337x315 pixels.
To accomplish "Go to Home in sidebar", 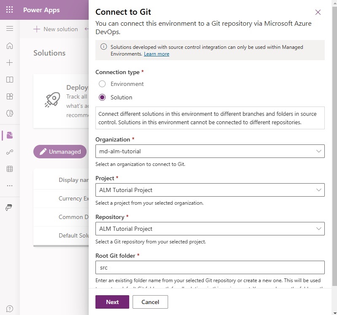I will (10, 45).
